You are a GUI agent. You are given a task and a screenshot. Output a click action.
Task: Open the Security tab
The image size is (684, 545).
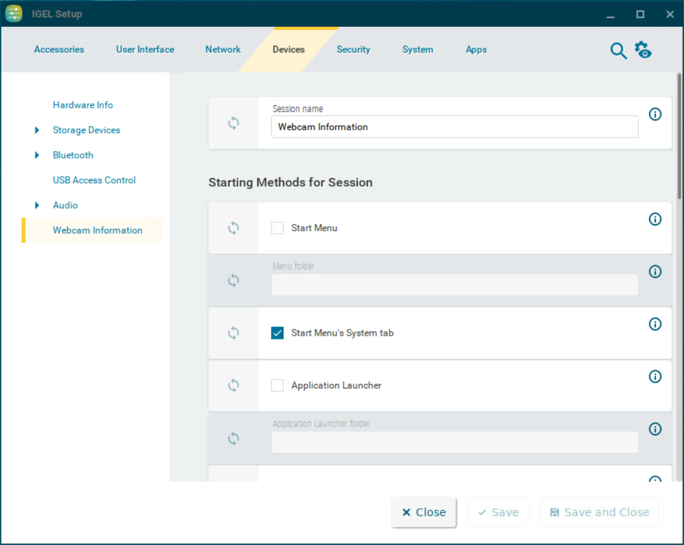(353, 49)
